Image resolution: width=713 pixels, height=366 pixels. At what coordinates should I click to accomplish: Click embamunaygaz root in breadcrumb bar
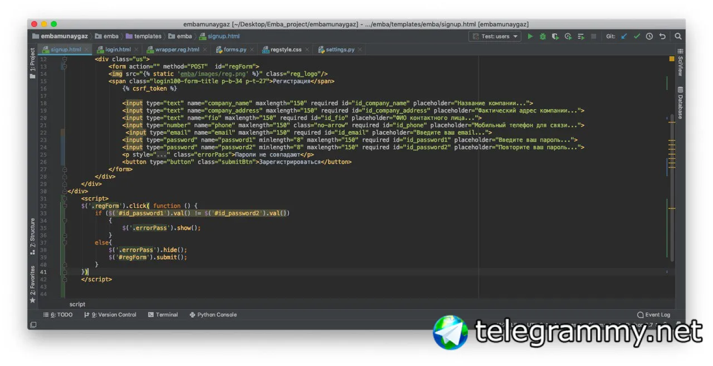pyautogui.click(x=60, y=36)
